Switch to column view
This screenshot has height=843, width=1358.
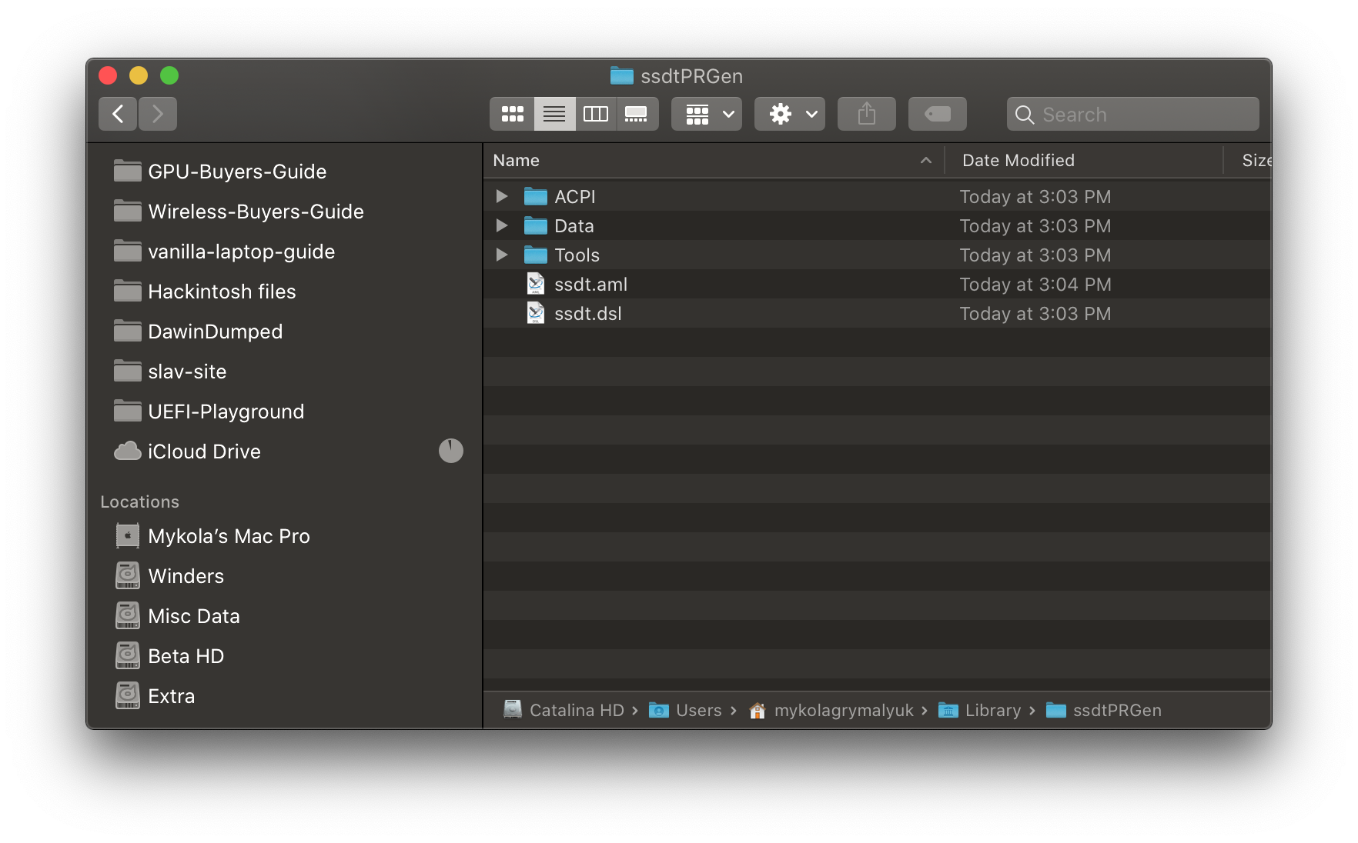click(596, 115)
